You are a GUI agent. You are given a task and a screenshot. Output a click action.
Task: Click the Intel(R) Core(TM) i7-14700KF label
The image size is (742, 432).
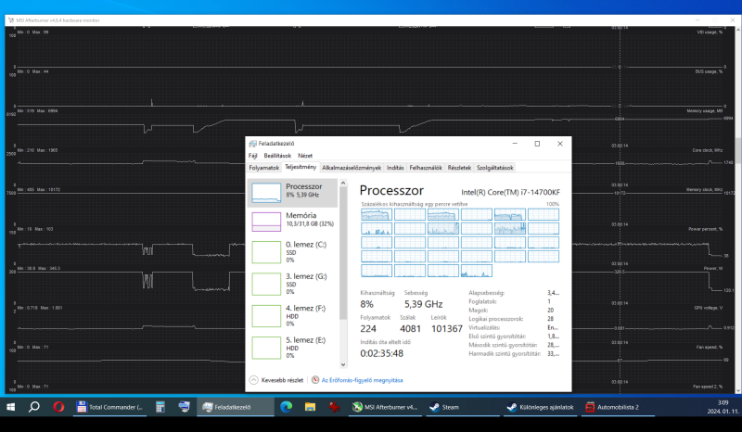(x=510, y=192)
